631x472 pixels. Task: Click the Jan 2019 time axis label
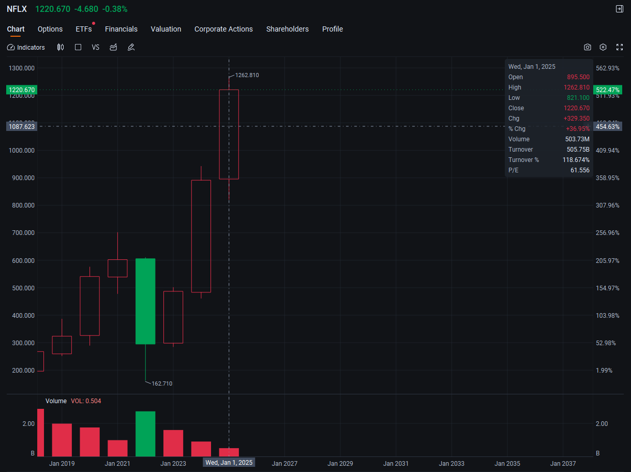point(62,464)
